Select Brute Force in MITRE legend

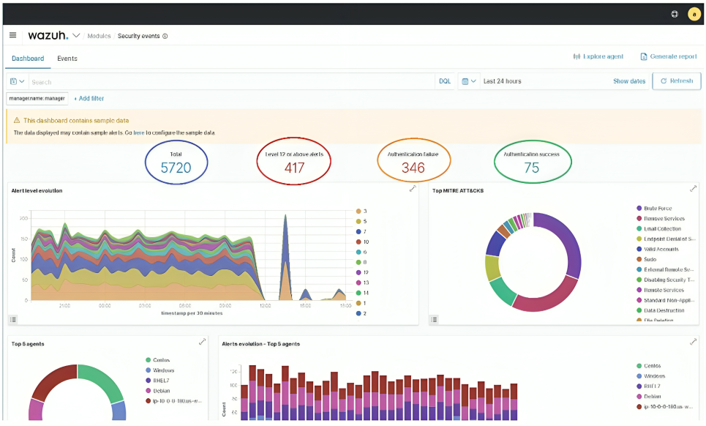click(x=654, y=209)
